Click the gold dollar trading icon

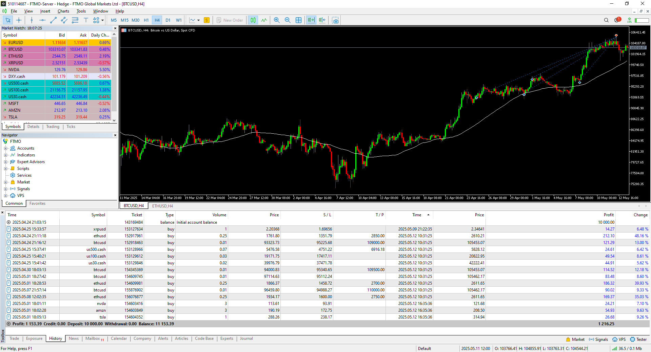[206, 20]
